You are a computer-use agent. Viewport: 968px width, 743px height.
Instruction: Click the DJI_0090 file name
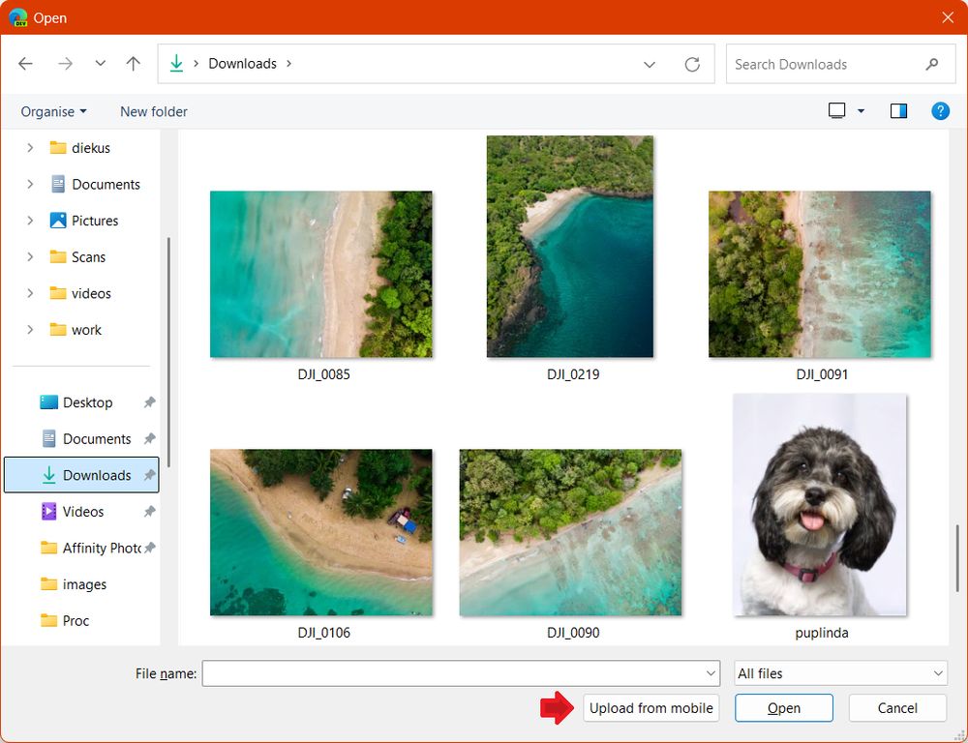[x=573, y=633]
